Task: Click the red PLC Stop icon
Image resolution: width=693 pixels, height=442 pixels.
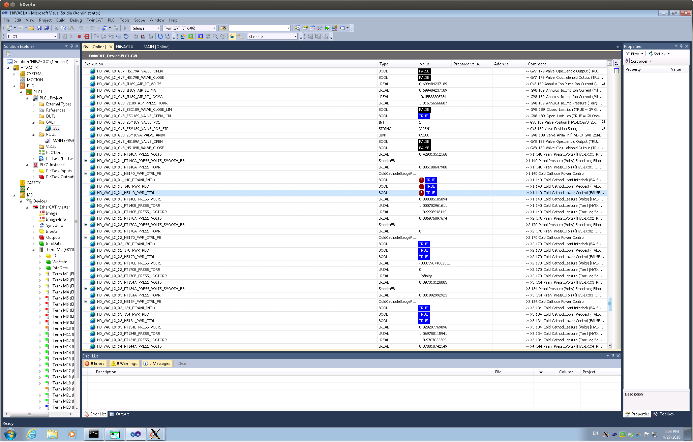Action: click(x=79, y=36)
